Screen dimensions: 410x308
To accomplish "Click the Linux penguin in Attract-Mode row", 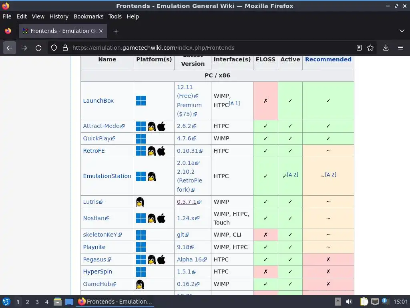I will [152, 126].
